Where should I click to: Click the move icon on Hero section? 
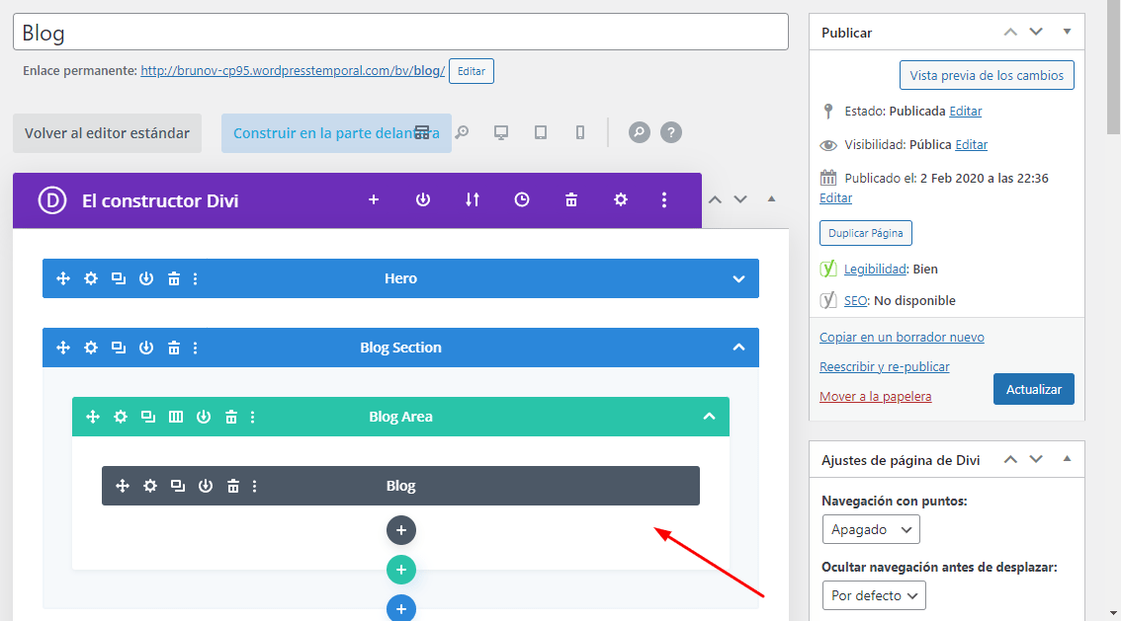[x=63, y=278]
